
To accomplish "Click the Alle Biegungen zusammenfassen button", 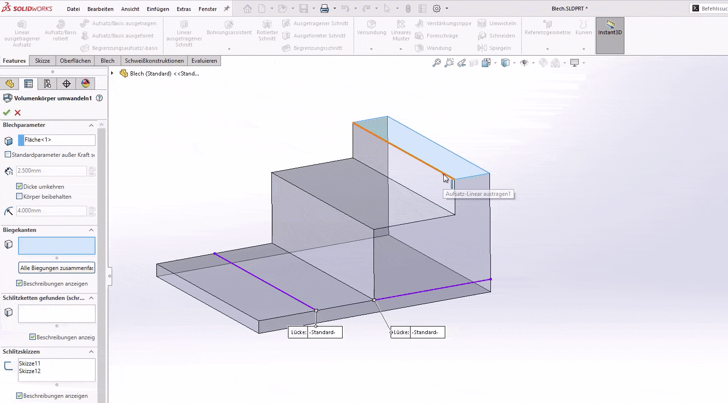I will [57, 268].
